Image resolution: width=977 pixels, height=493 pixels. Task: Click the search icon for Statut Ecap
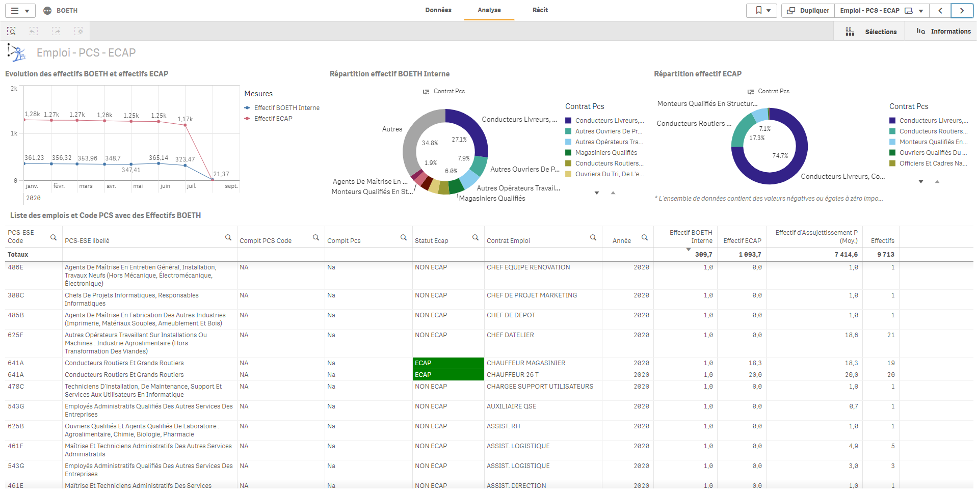[476, 237]
